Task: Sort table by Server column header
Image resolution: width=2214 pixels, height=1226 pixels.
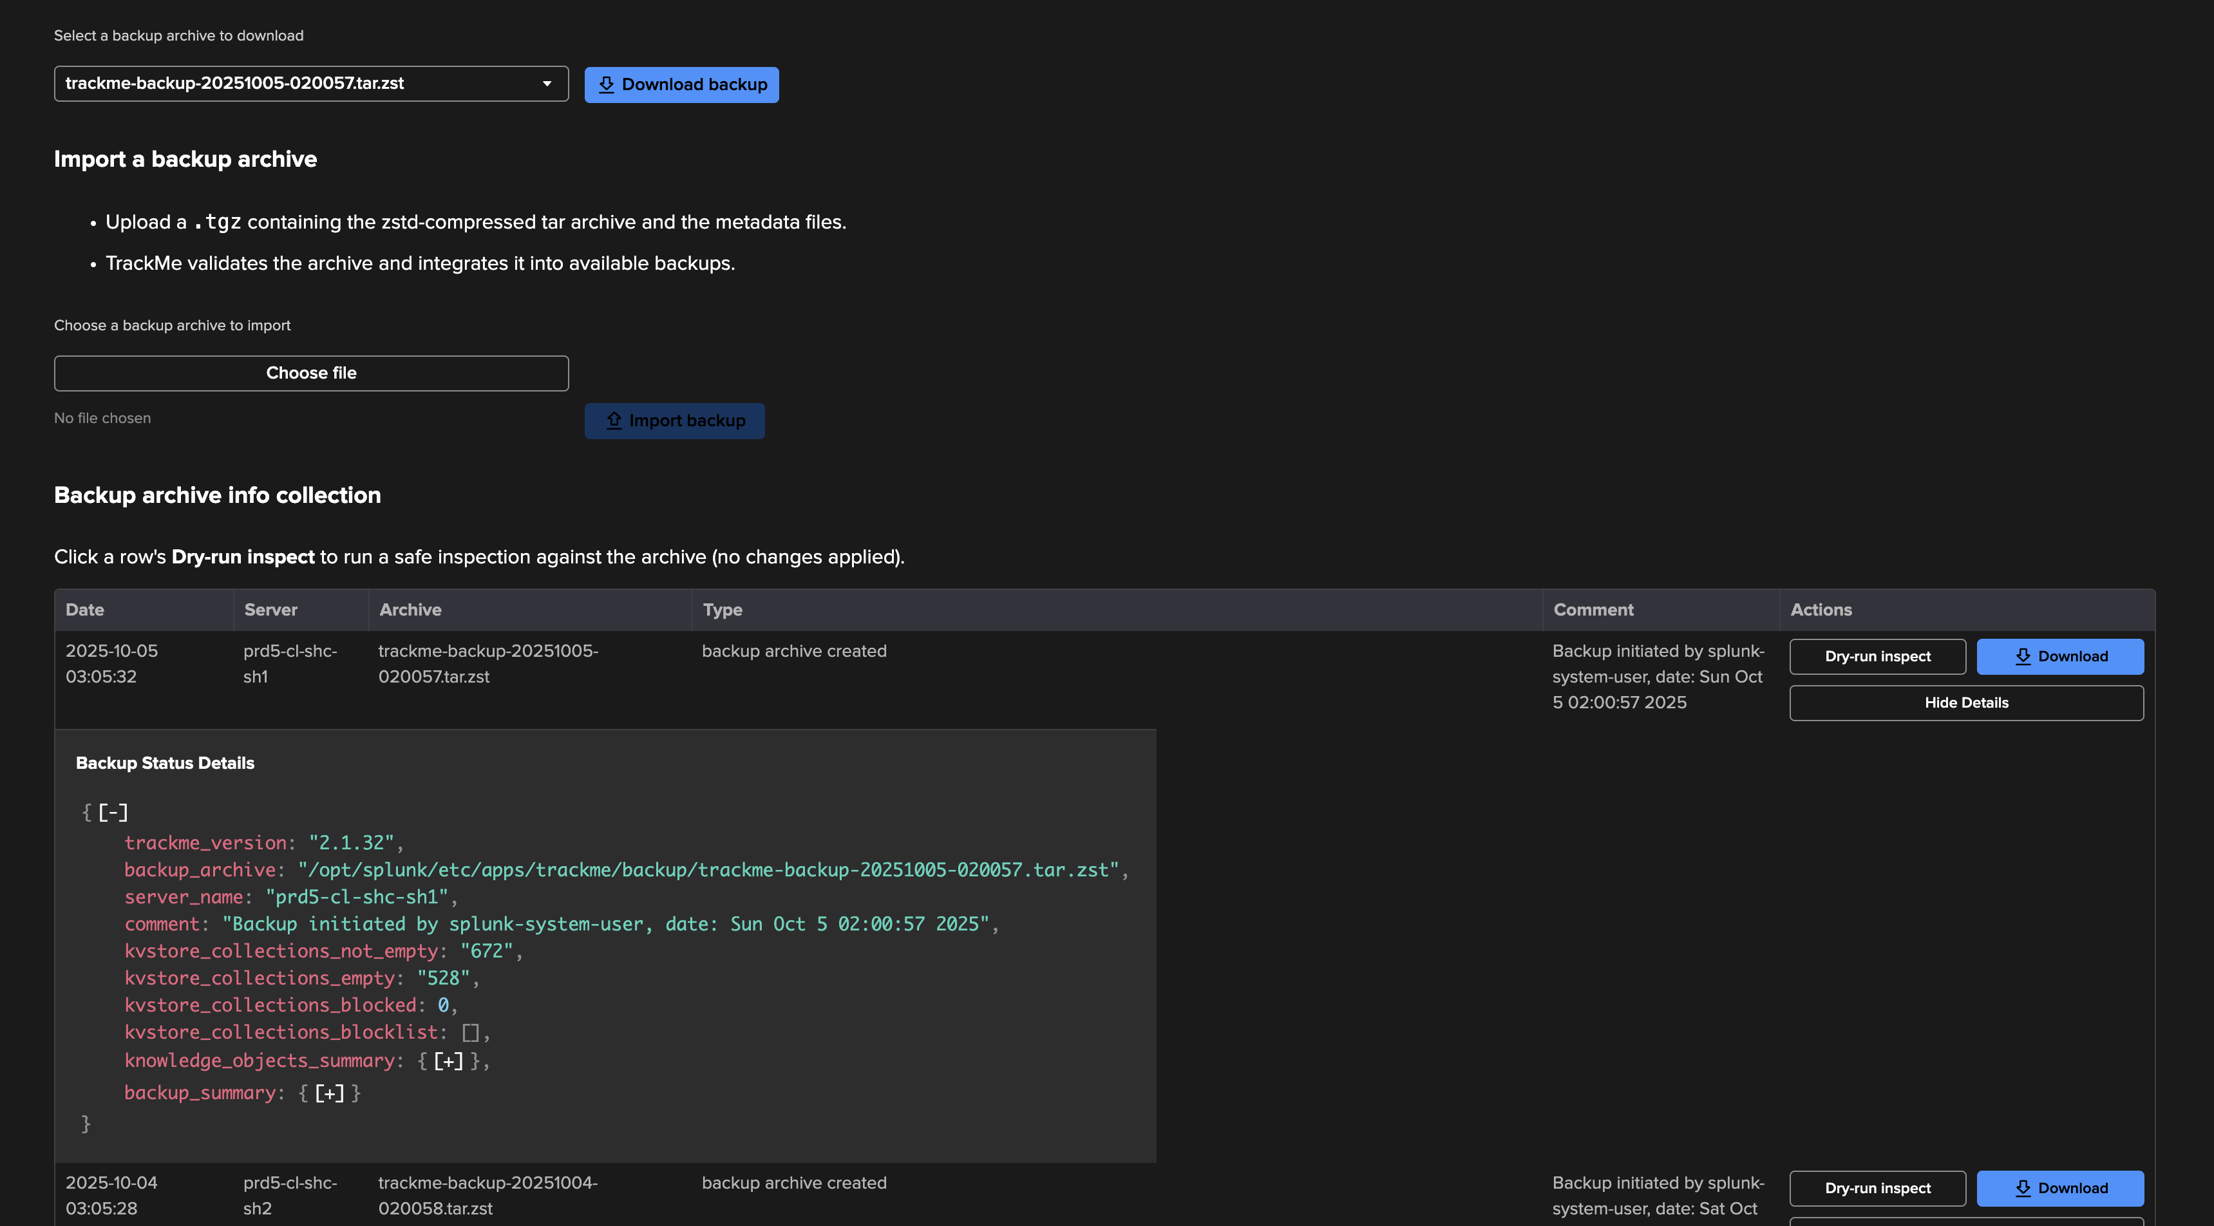Action: coord(270,610)
